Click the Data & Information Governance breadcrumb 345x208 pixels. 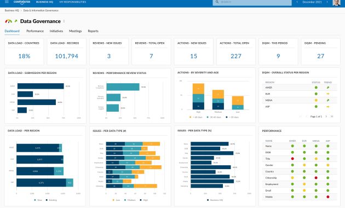[41, 10]
